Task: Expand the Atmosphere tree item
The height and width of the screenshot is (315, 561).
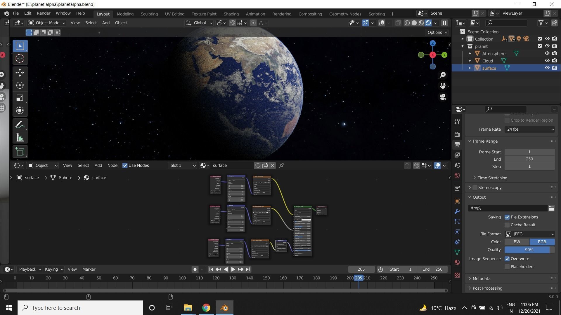Action: [470, 53]
